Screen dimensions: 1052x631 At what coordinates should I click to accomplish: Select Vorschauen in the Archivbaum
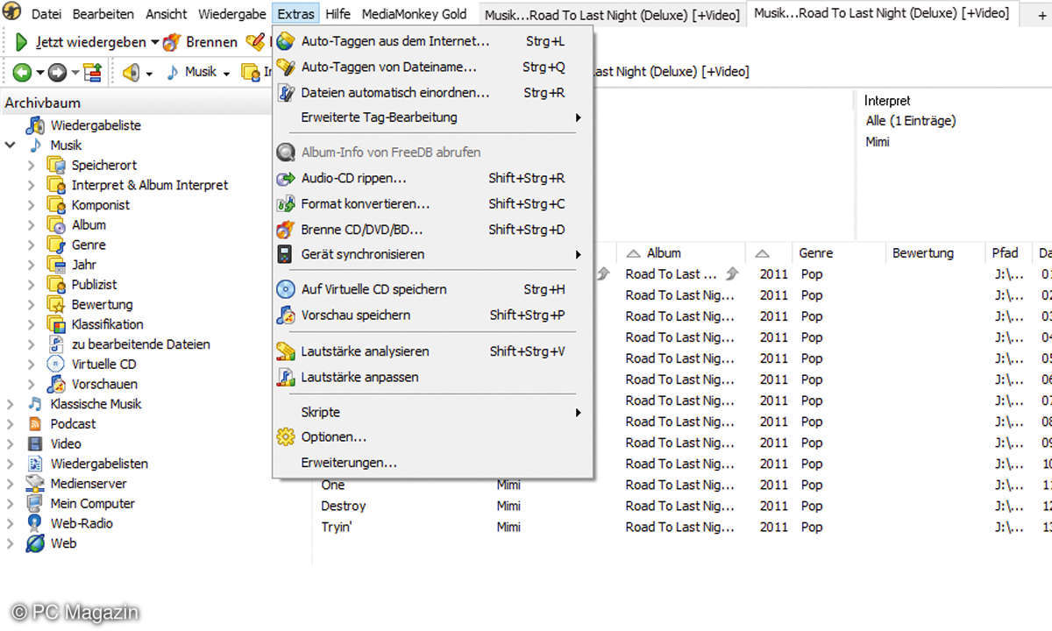click(x=105, y=384)
